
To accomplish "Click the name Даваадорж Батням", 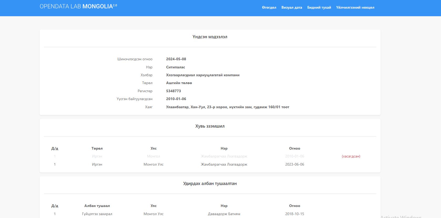I will [x=224, y=214].
